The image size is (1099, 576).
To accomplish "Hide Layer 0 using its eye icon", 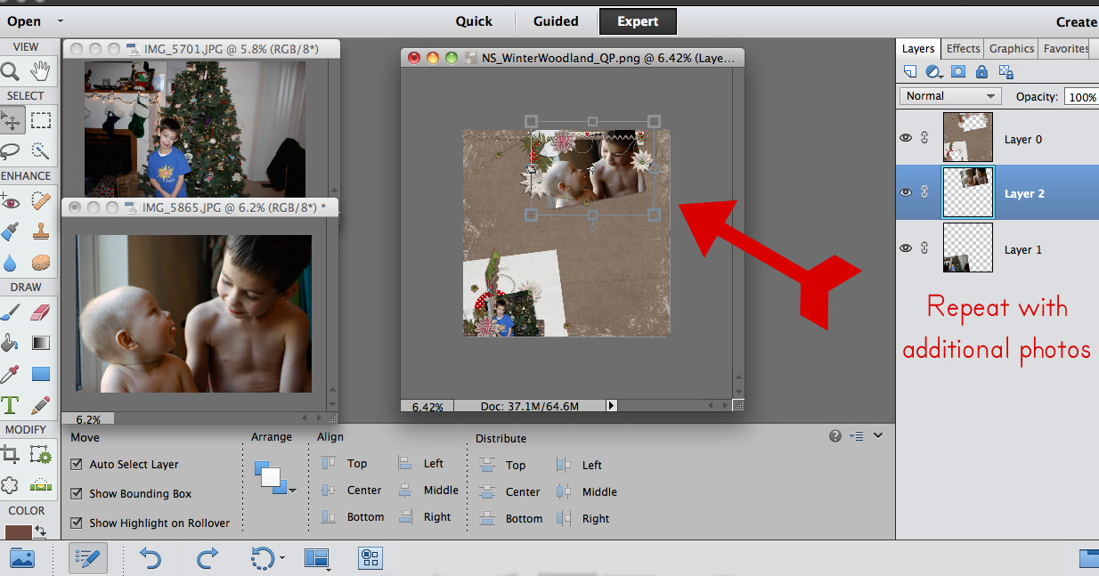I will tap(906, 138).
